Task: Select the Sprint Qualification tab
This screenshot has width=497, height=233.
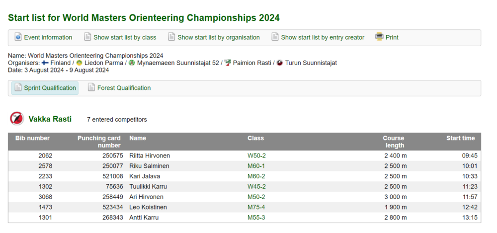Action: tap(50, 88)
